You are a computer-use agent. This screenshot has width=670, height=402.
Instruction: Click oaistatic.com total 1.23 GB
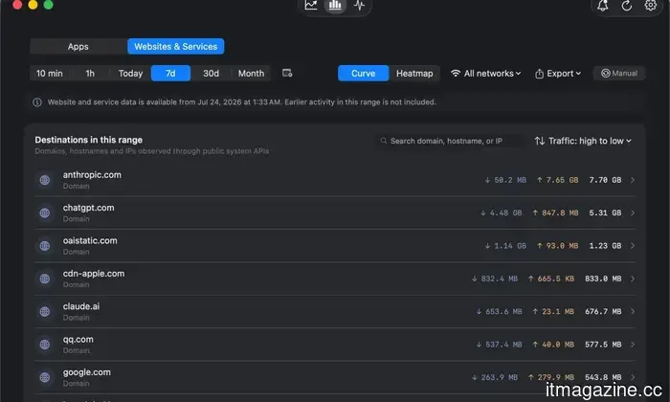point(605,246)
